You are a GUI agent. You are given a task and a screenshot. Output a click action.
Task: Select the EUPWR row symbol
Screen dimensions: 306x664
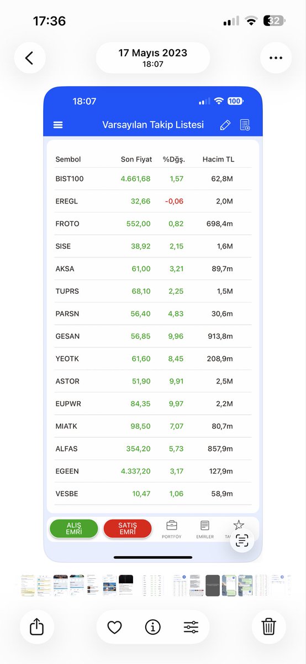click(68, 404)
